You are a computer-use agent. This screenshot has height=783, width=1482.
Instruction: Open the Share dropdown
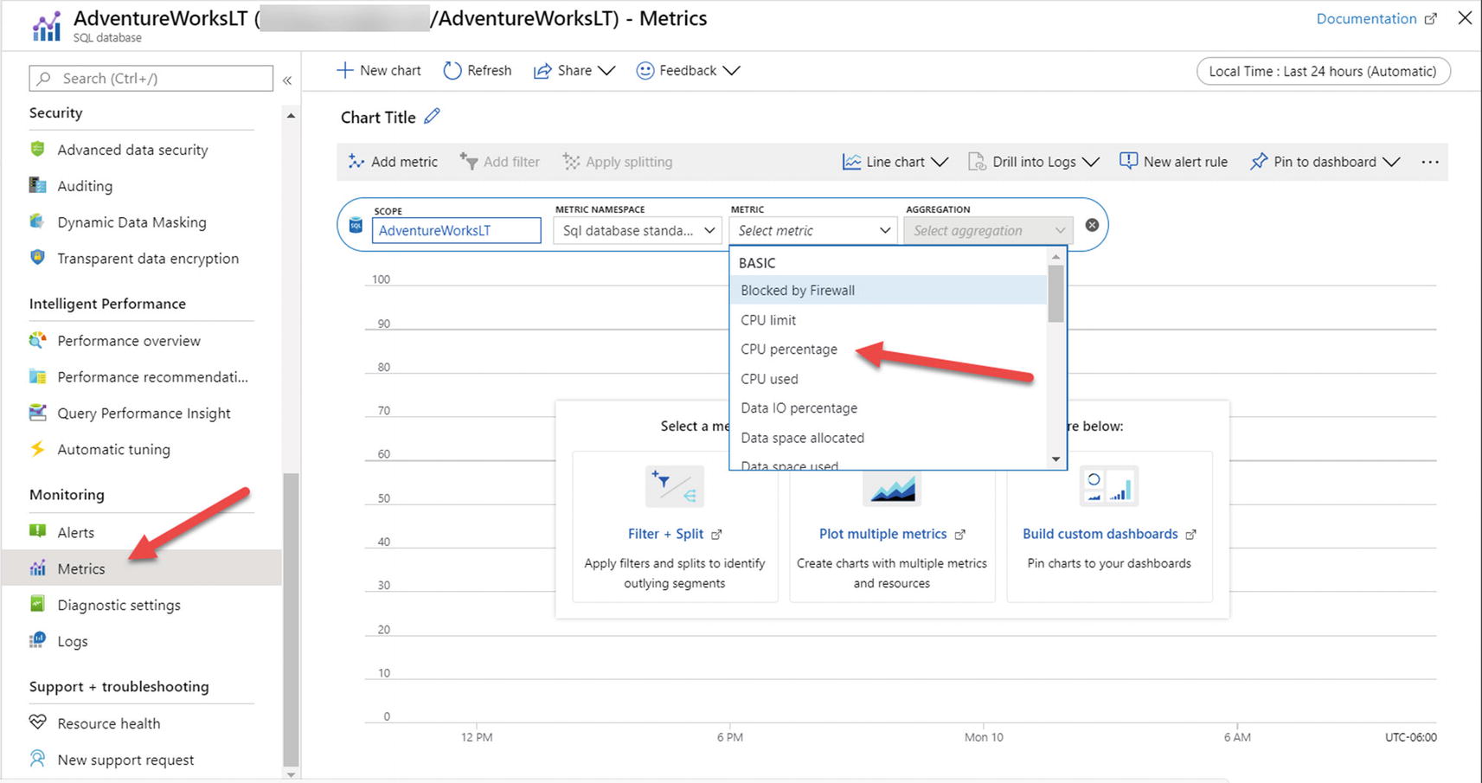(574, 71)
